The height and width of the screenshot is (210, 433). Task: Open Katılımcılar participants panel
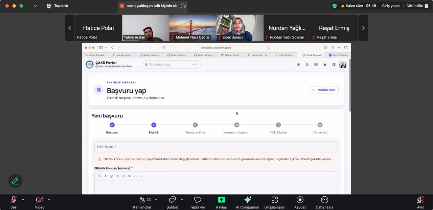point(142,203)
